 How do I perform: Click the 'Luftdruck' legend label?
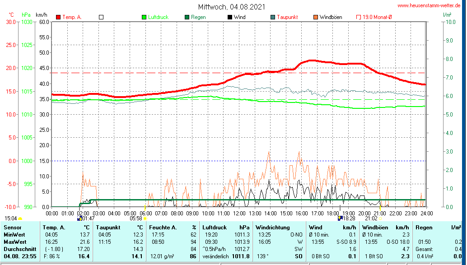[159, 17]
